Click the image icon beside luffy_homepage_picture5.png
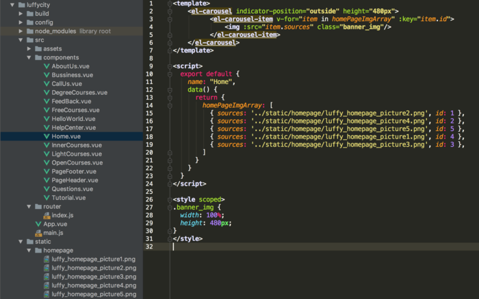The height and width of the screenshot is (299, 479). [47, 295]
